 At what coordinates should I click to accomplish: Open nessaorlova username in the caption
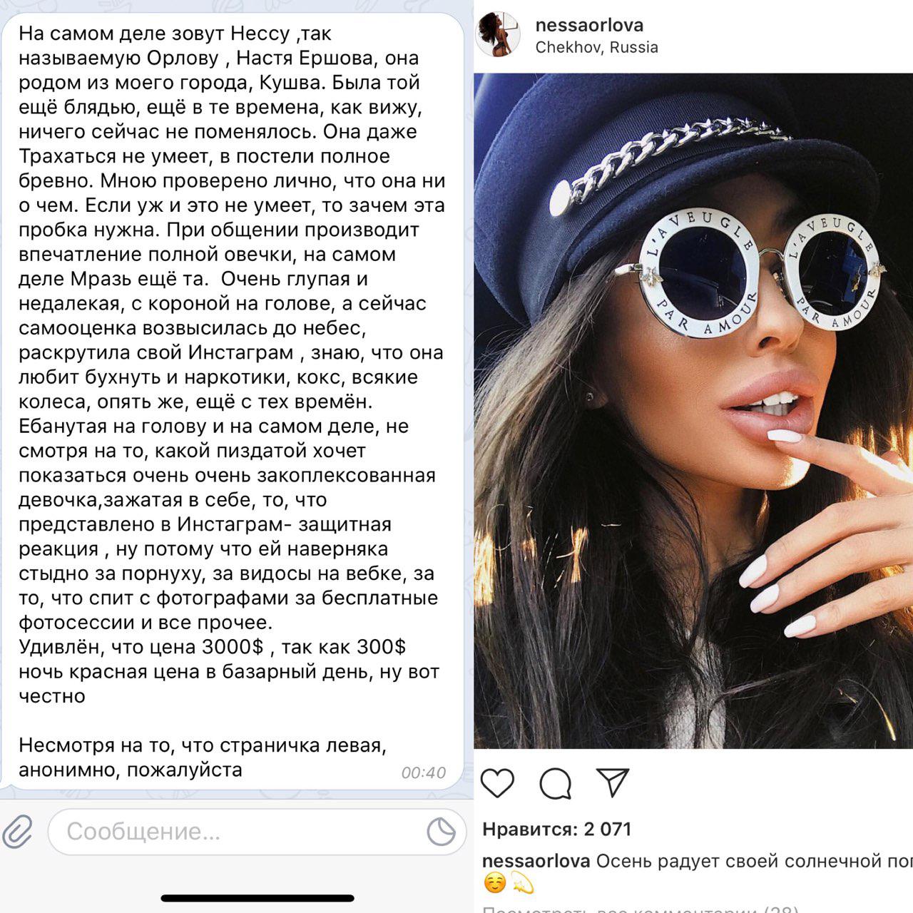coord(536,861)
